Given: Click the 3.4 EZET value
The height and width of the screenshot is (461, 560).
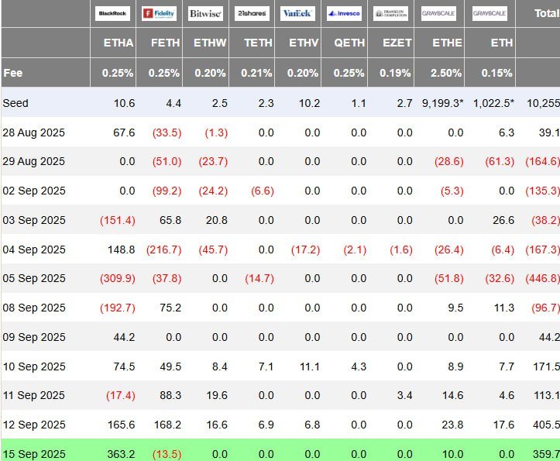Looking at the screenshot, I should point(404,396).
